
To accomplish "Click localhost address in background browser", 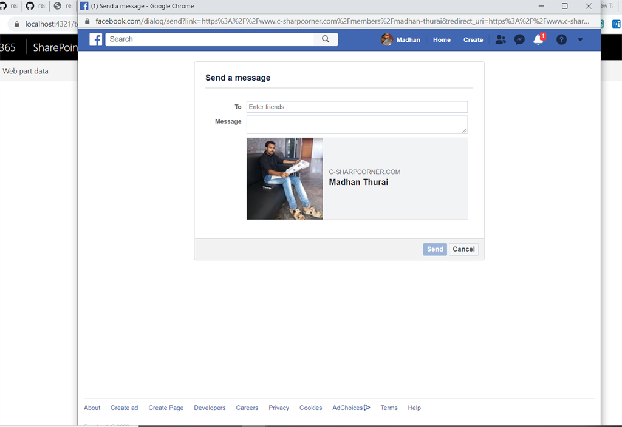I will [51, 24].
